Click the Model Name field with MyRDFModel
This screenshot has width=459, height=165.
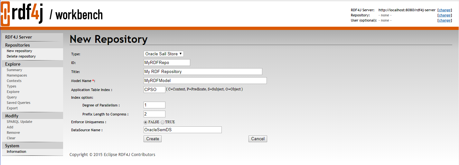point(205,80)
